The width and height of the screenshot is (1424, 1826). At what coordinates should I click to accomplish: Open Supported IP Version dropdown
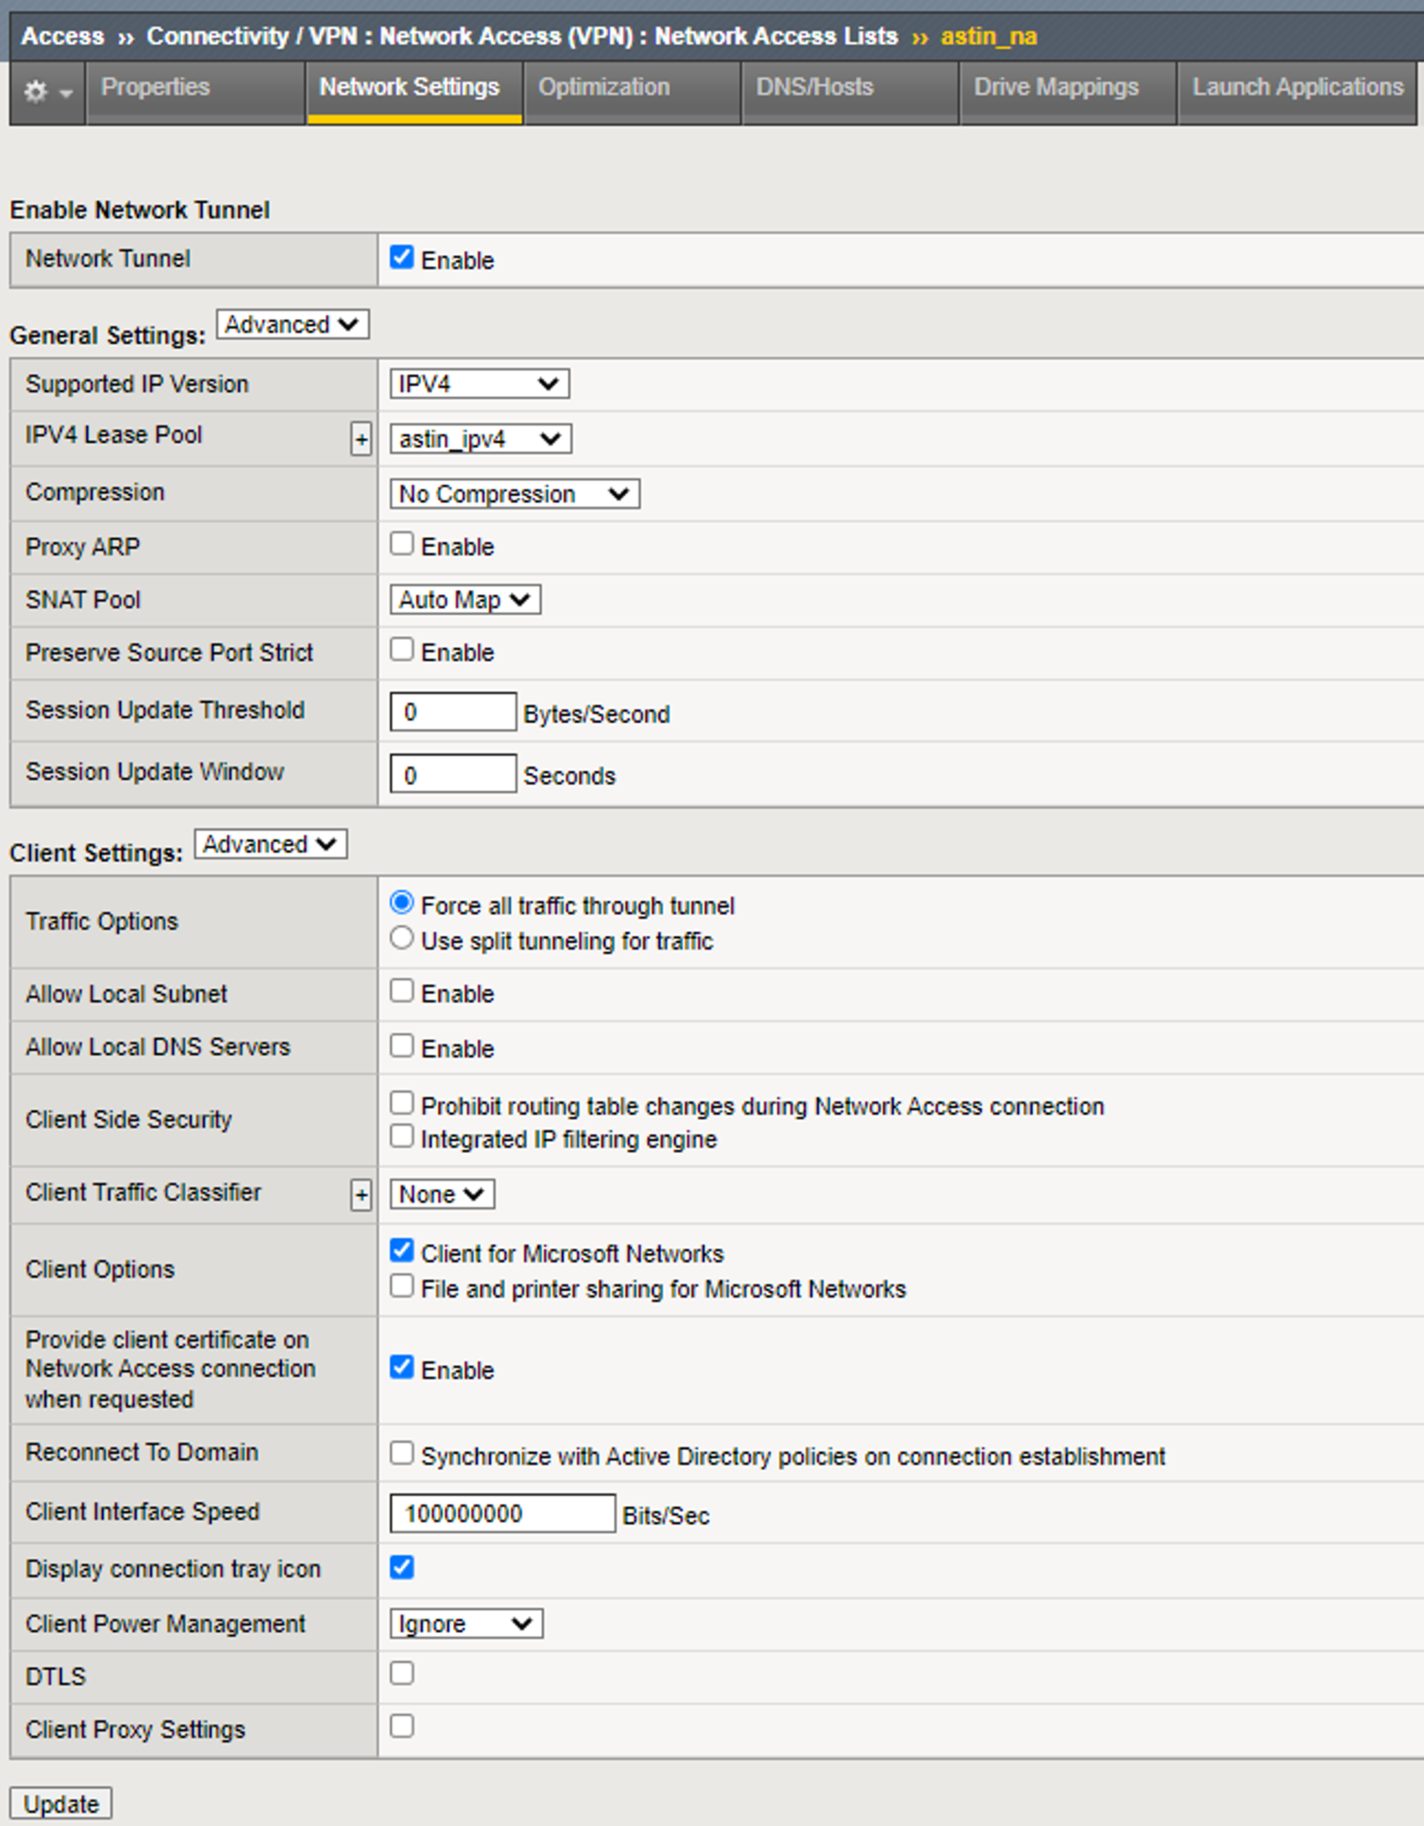(x=480, y=384)
